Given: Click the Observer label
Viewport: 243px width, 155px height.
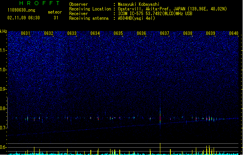Looking at the screenshot, I should (x=78, y=4).
